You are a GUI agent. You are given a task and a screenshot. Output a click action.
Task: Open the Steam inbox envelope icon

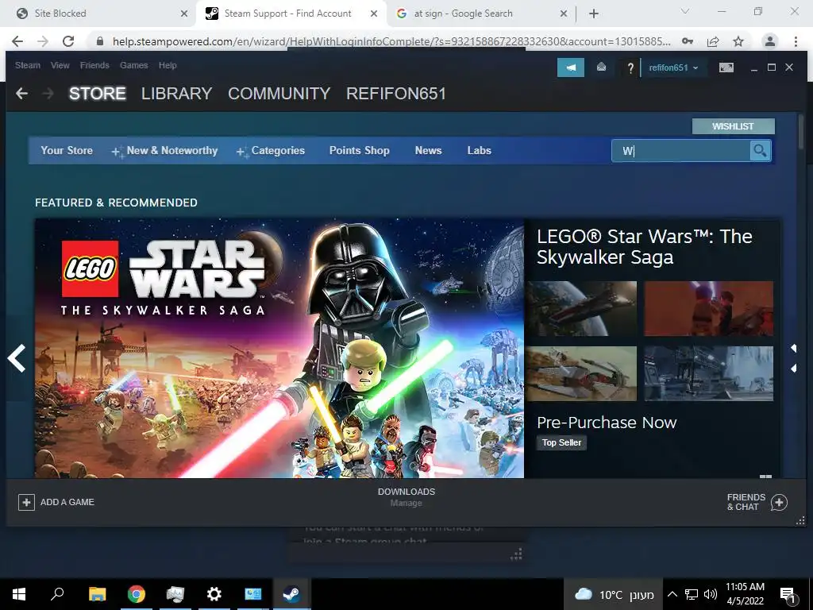point(601,67)
